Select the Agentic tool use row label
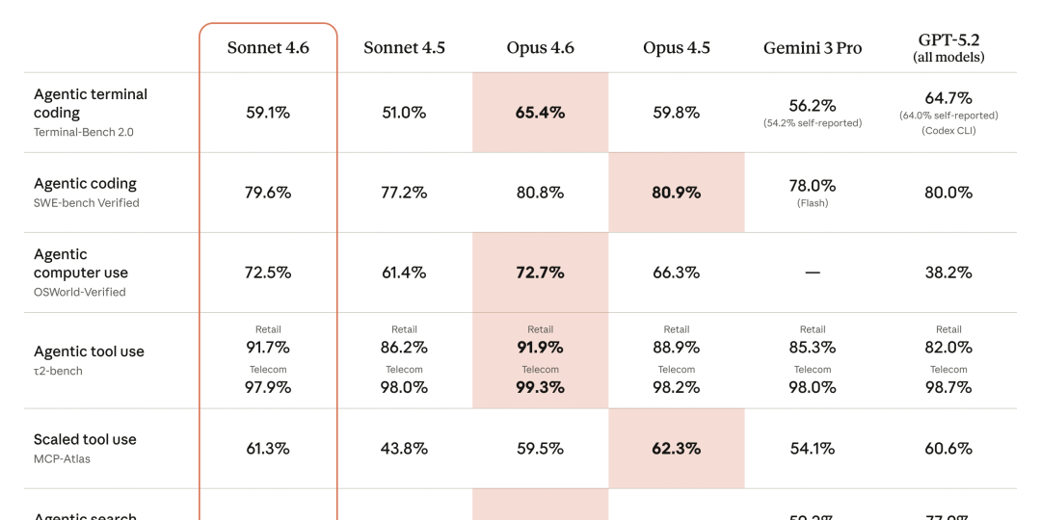This screenshot has width=1041, height=520. (x=89, y=351)
